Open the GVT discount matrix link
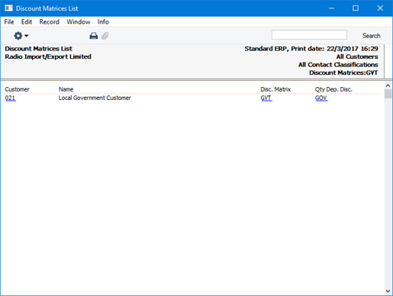Viewport: 393px width, 296px height. click(266, 98)
